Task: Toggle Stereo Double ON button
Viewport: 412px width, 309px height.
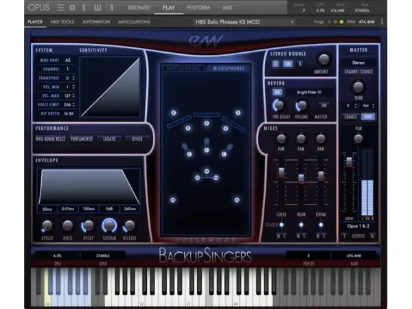Action: [288, 64]
